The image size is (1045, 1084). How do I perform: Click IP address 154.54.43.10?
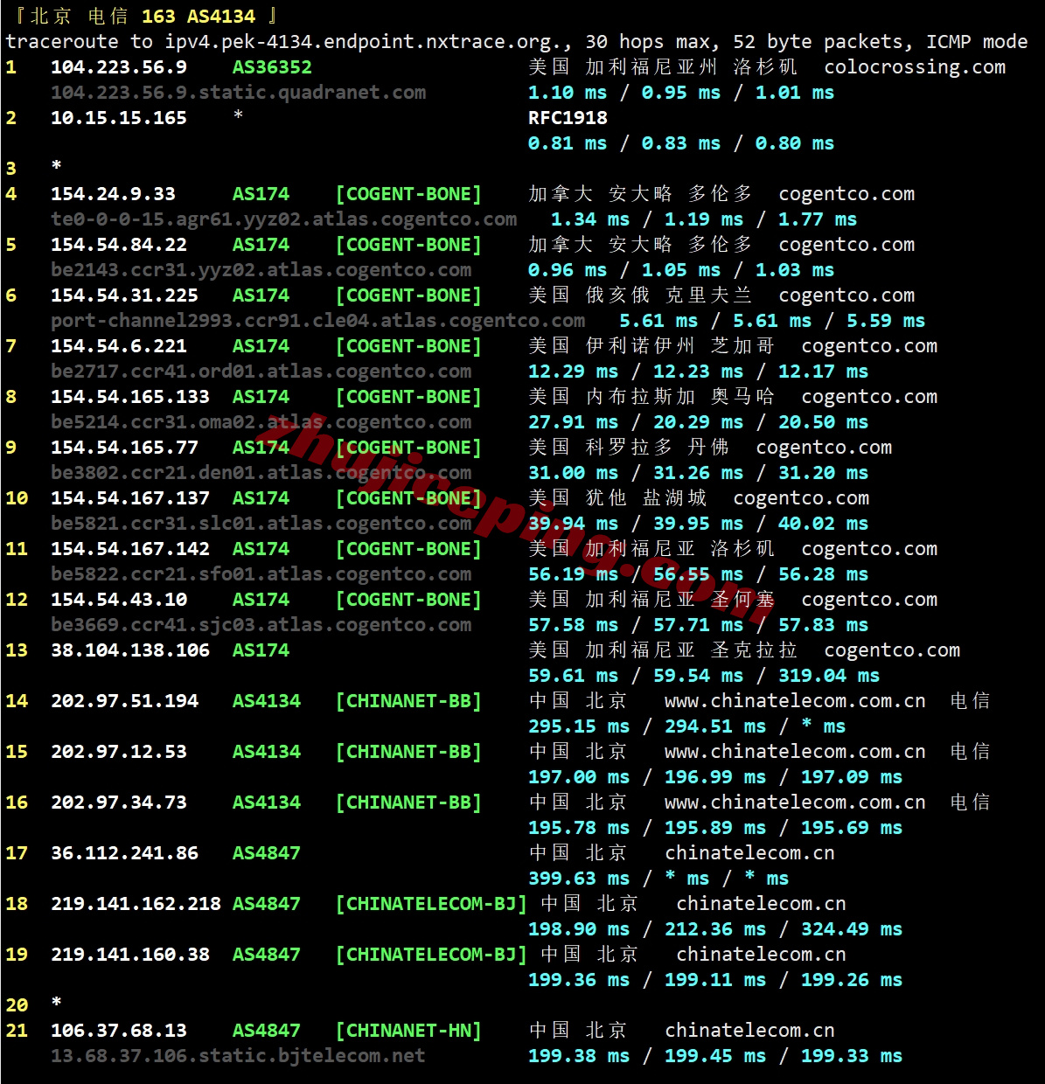tap(119, 600)
